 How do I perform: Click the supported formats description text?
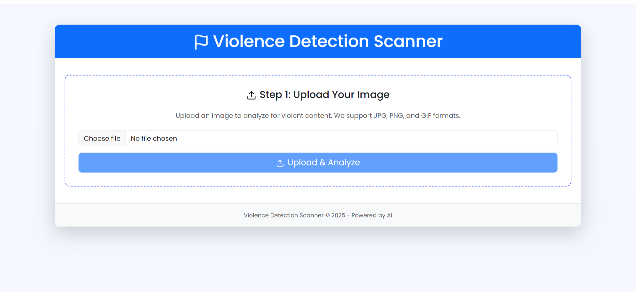pos(318,116)
